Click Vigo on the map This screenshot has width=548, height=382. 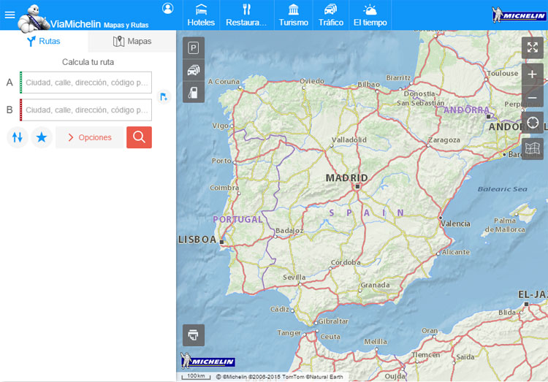pos(220,126)
